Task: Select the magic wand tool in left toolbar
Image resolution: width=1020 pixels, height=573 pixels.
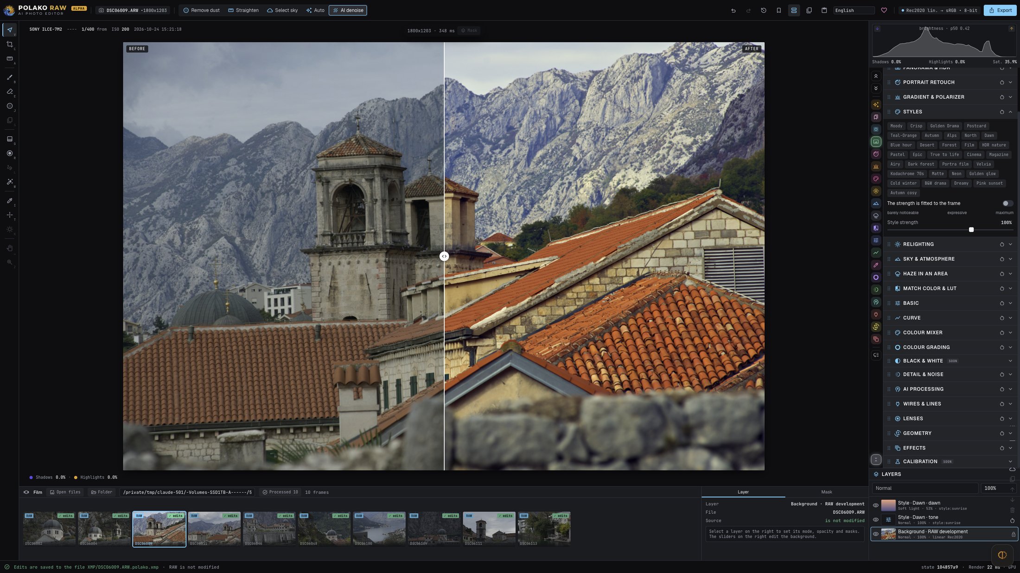Action: point(9,182)
